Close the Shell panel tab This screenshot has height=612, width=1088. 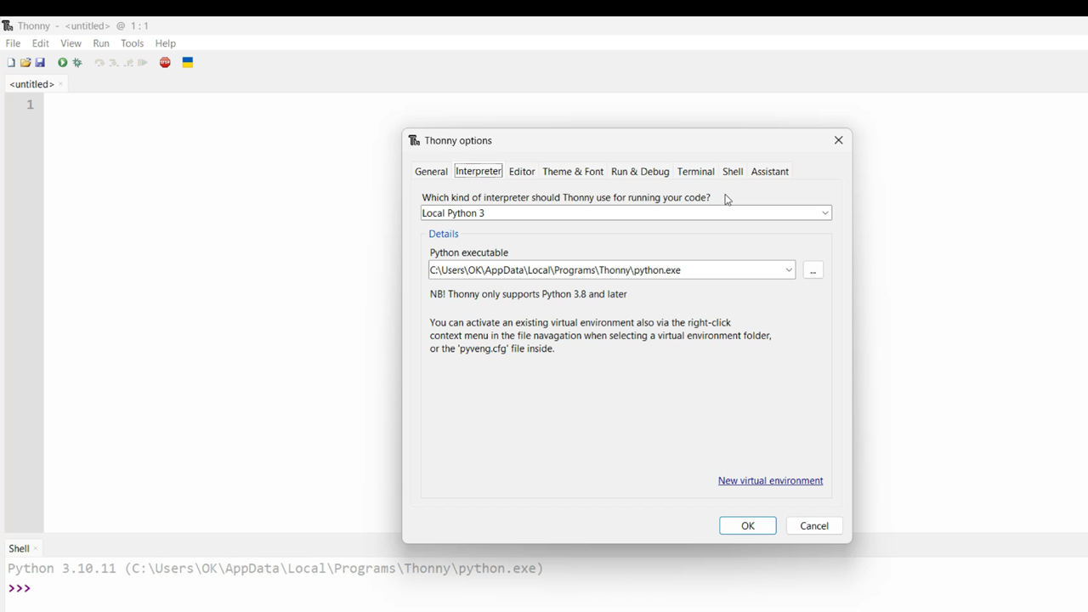point(36,549)
